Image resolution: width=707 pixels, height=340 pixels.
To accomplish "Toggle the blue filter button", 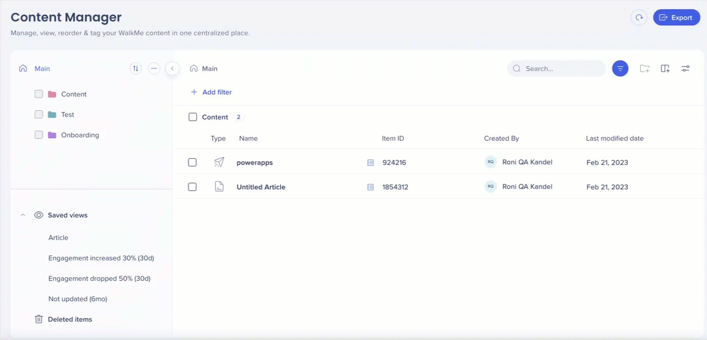I will [x=620, y=68].
